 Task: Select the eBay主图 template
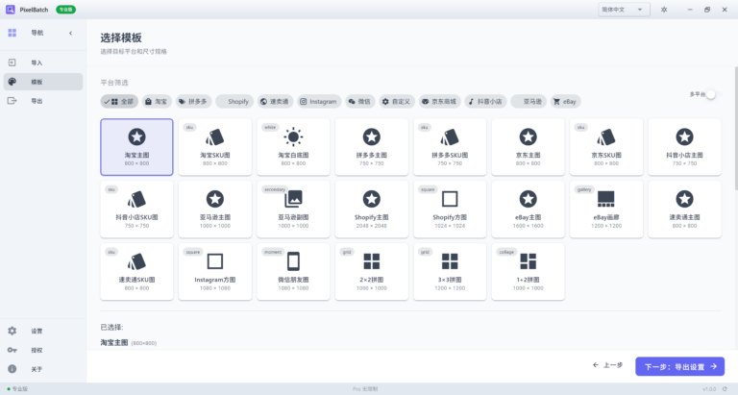point(529,210)
